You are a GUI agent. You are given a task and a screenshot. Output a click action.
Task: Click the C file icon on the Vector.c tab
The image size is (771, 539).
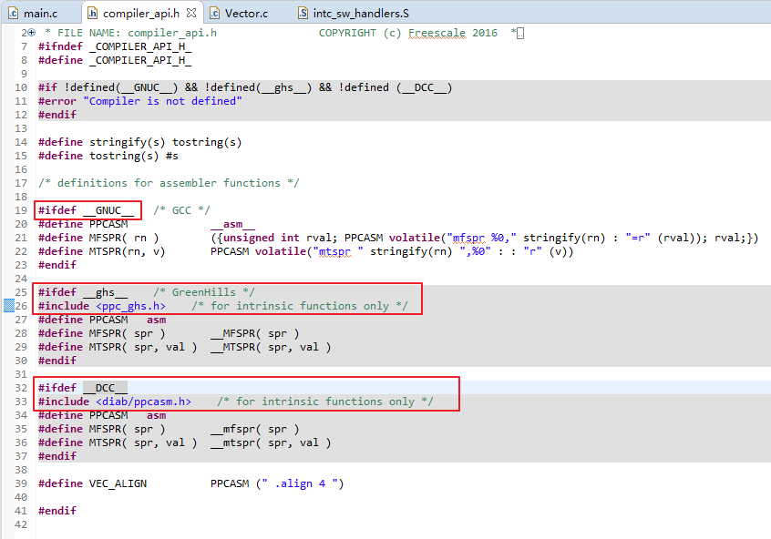point(214,14)
